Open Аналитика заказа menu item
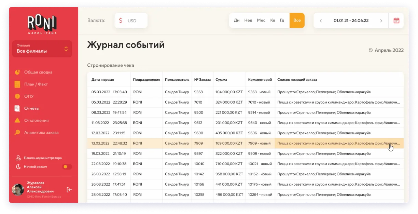The image size is (418, 214). pyautogui.click(x=41, y=133)
